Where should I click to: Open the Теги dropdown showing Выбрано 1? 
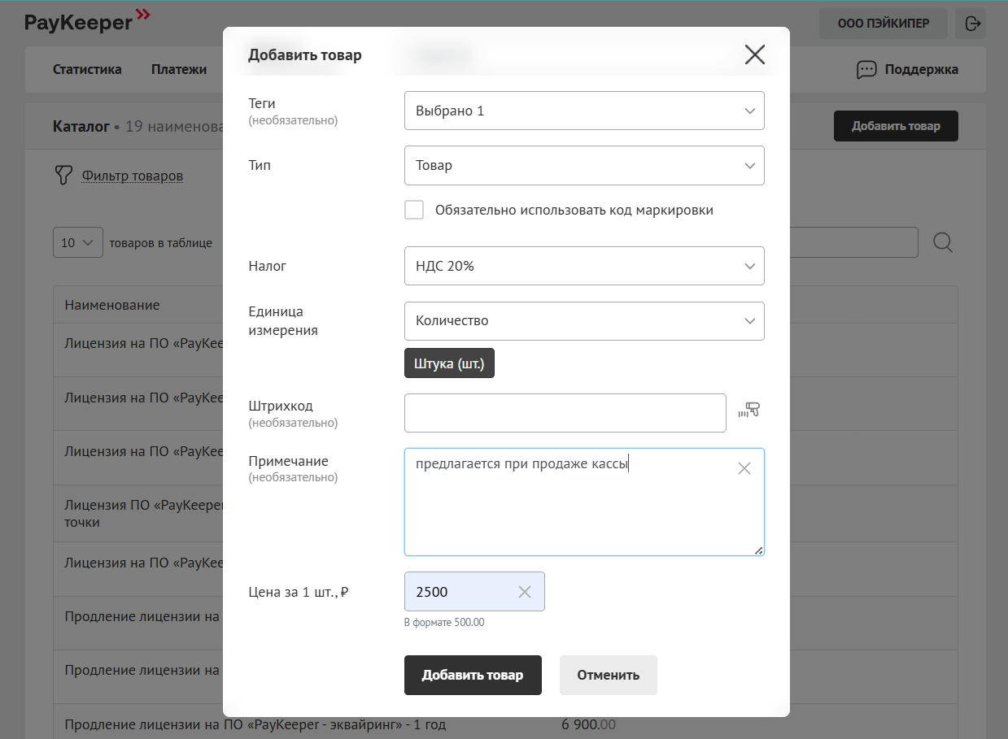[x=584, y=111]
